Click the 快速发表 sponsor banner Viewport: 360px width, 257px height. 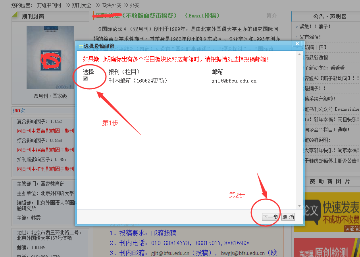tap(331, 212)
